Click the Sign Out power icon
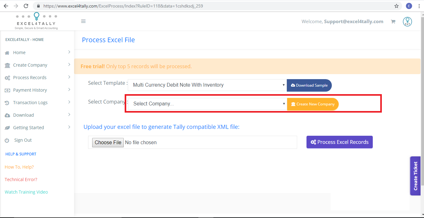This screenshot has height=218, width=424. point(7,140)
